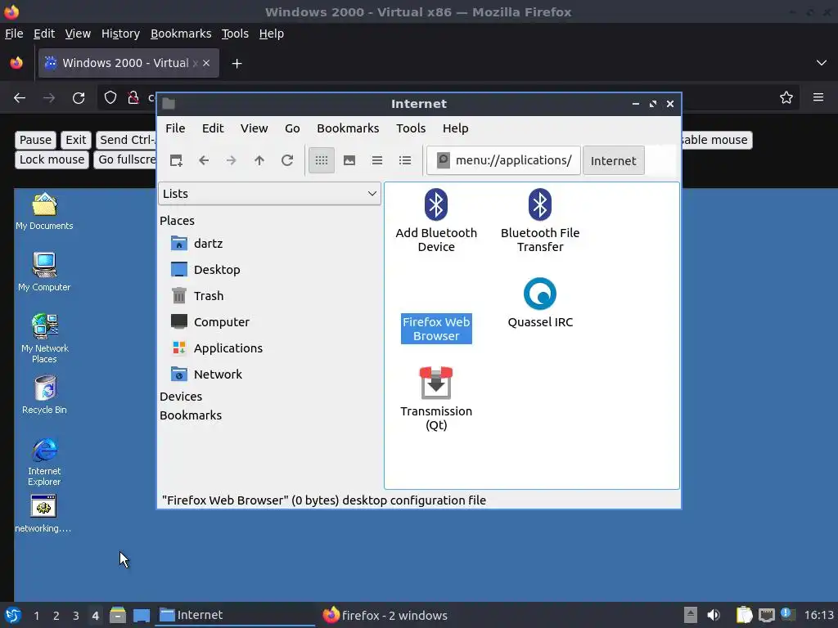The width and height of the screenshot is (838, 628).
Task: Open Add Bluetooth Device launcher
Action: [x=436, y=220]
